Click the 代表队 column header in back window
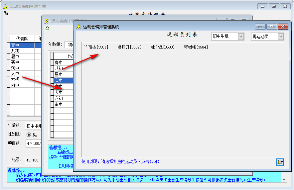The image size is (294, 190). click(22, 39)
